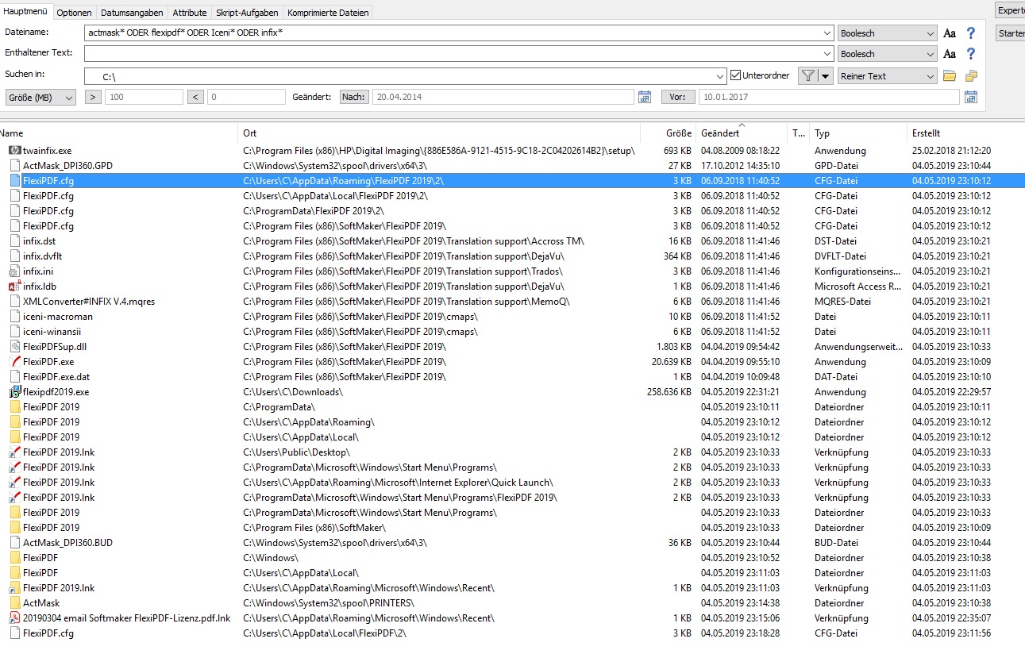Click the FlexiPDF.exe application icon
The image size is (1025, 654).
[x=14, y=362]
